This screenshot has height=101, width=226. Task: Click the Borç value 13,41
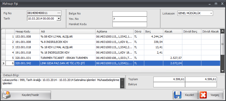(x=154, y=47)
